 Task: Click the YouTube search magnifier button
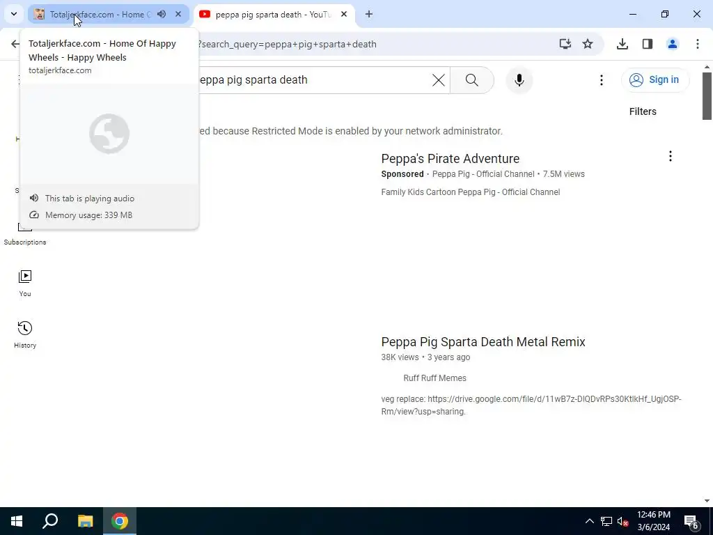pyautogui.click(x=472, y=80)
